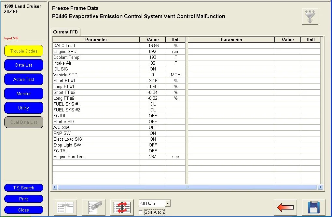Save data with the floppy disk icon

pyautogui.click(x=313, y=208)
